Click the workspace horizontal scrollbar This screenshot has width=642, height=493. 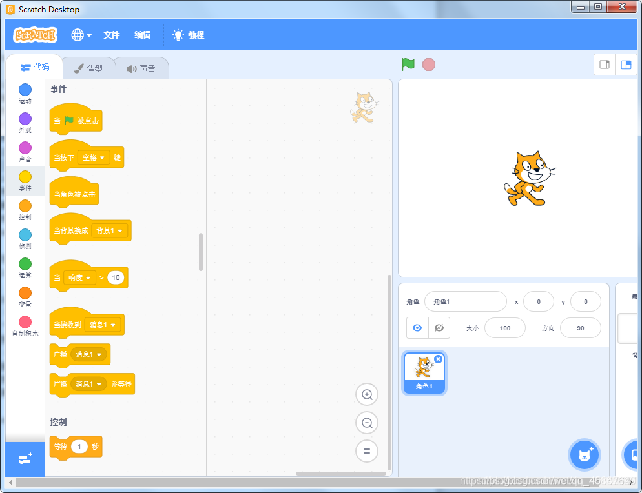pos(340,474)
